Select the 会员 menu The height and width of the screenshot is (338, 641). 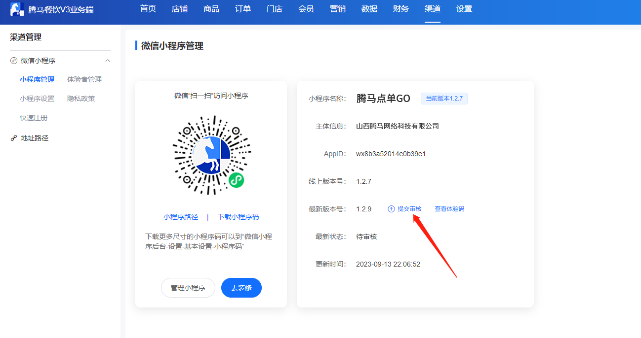tap(306, 9)
